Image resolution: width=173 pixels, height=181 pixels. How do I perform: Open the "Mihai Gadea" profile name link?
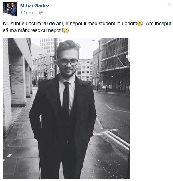[35, 6]
